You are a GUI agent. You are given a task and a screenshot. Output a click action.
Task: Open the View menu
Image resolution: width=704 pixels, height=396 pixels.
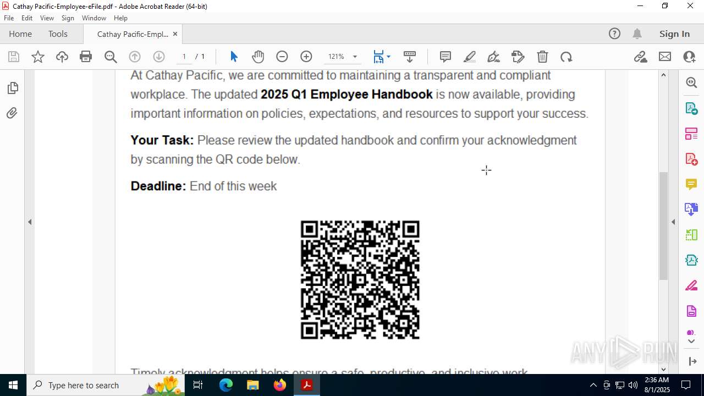point(47,18)
